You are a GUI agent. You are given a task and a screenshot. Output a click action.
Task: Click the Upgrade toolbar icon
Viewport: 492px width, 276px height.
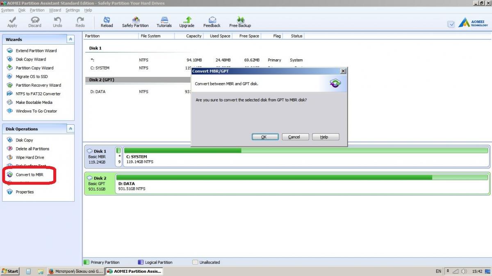[x=187, y=22]
